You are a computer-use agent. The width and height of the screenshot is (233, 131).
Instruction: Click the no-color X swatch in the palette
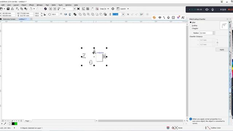[10, 124]
